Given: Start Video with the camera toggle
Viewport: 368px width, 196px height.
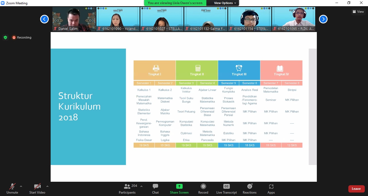Looking at the screenshot, I should coord(37,186).
